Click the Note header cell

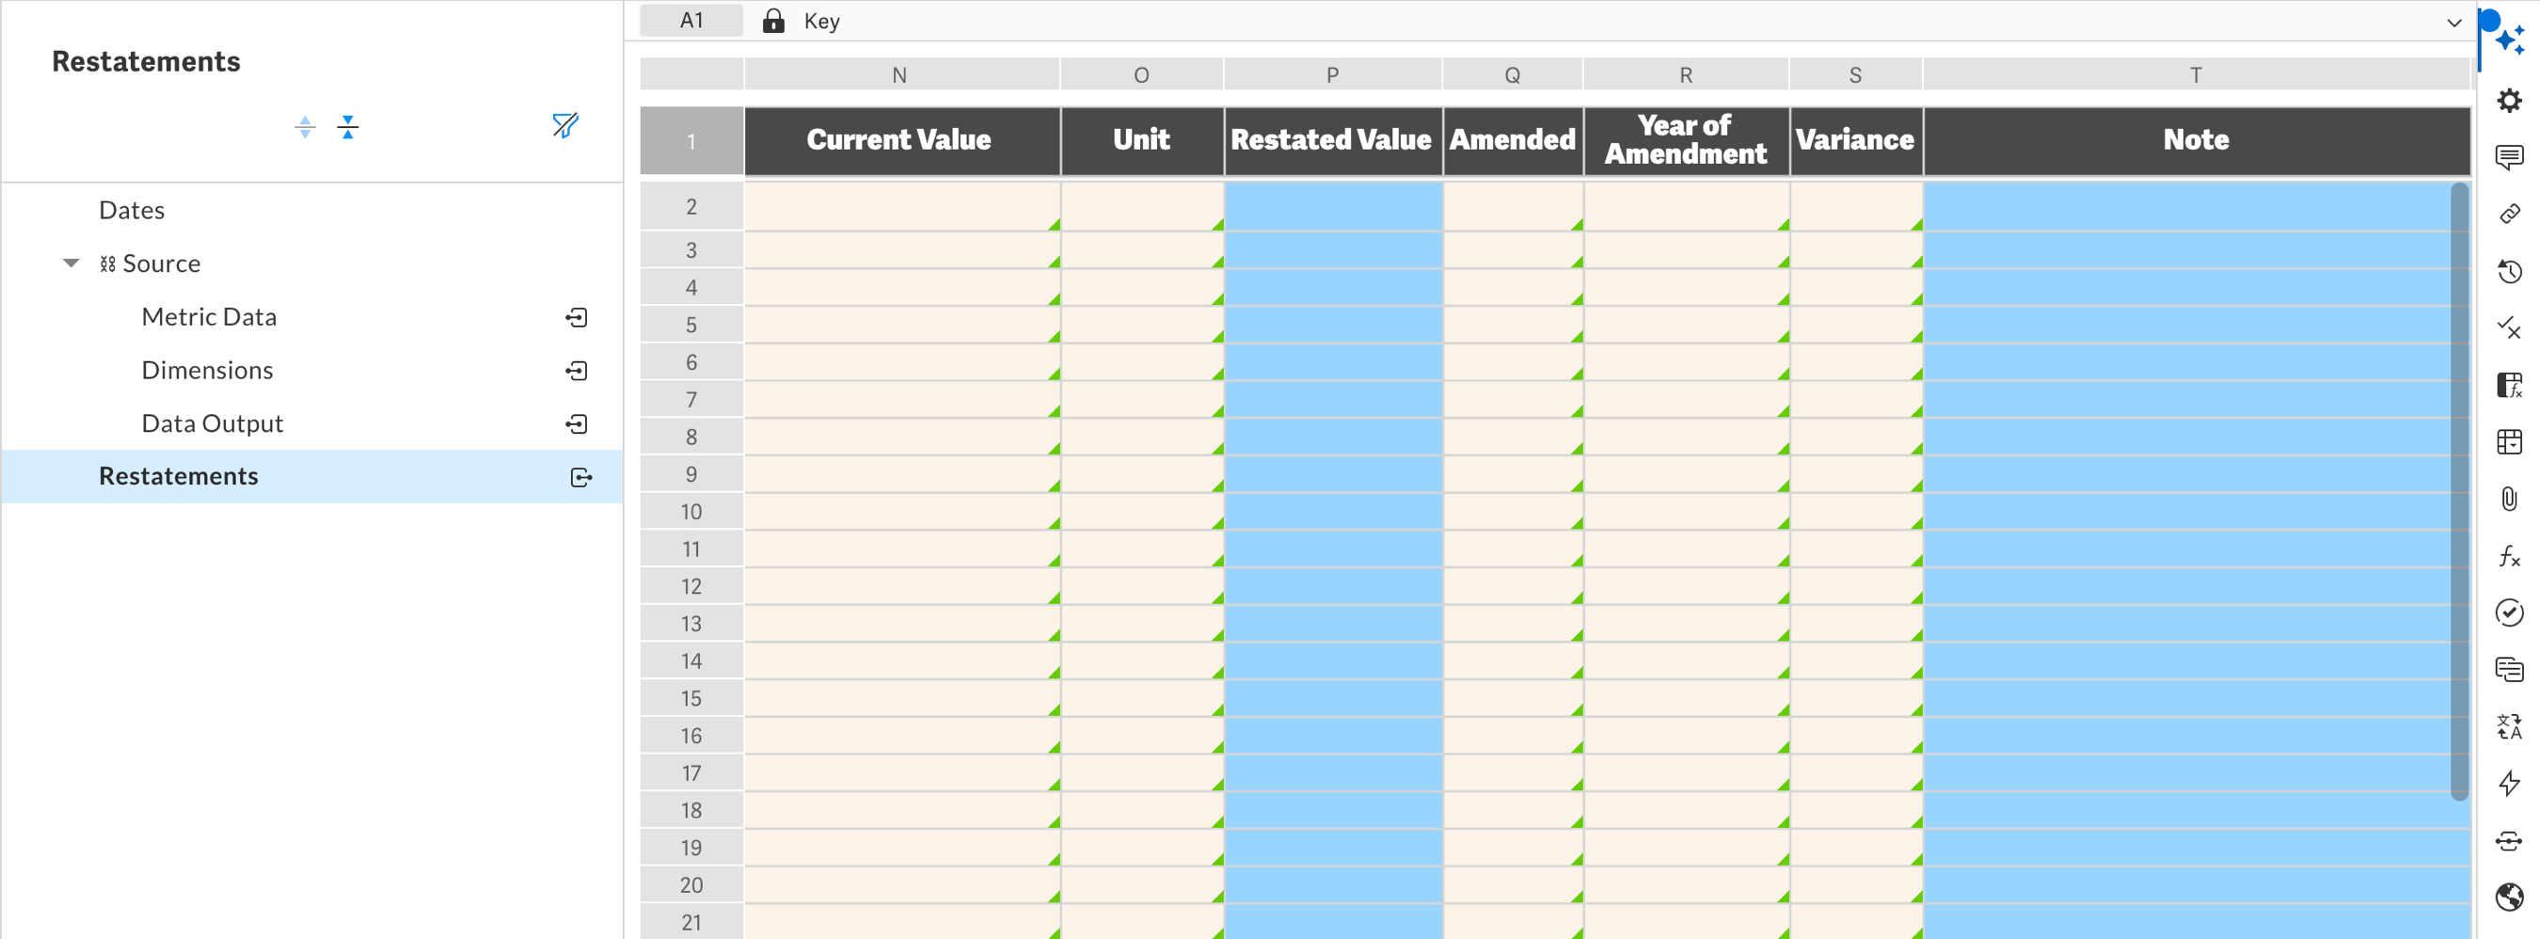tap(2196, 141)
